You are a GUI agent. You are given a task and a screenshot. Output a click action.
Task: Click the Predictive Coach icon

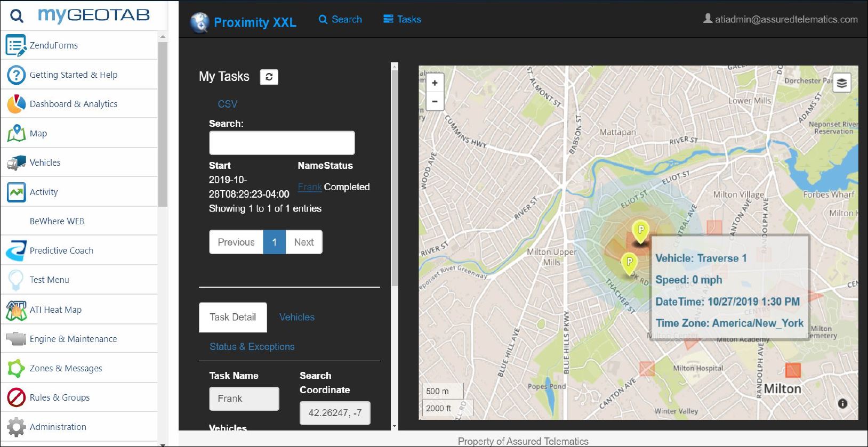click(x=16, y=250)
